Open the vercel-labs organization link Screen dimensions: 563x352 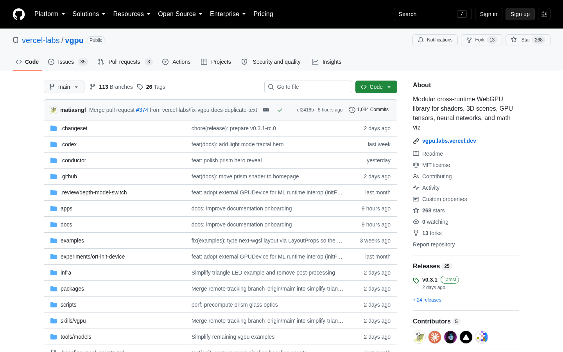[x=41, y=40]
